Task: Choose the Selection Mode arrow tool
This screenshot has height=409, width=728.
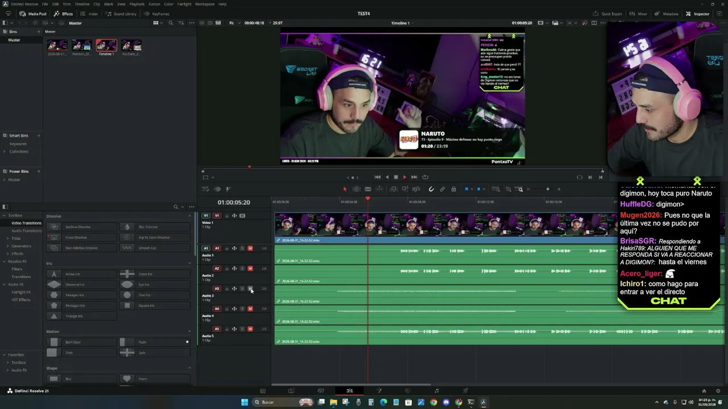Action: point(345,189)
